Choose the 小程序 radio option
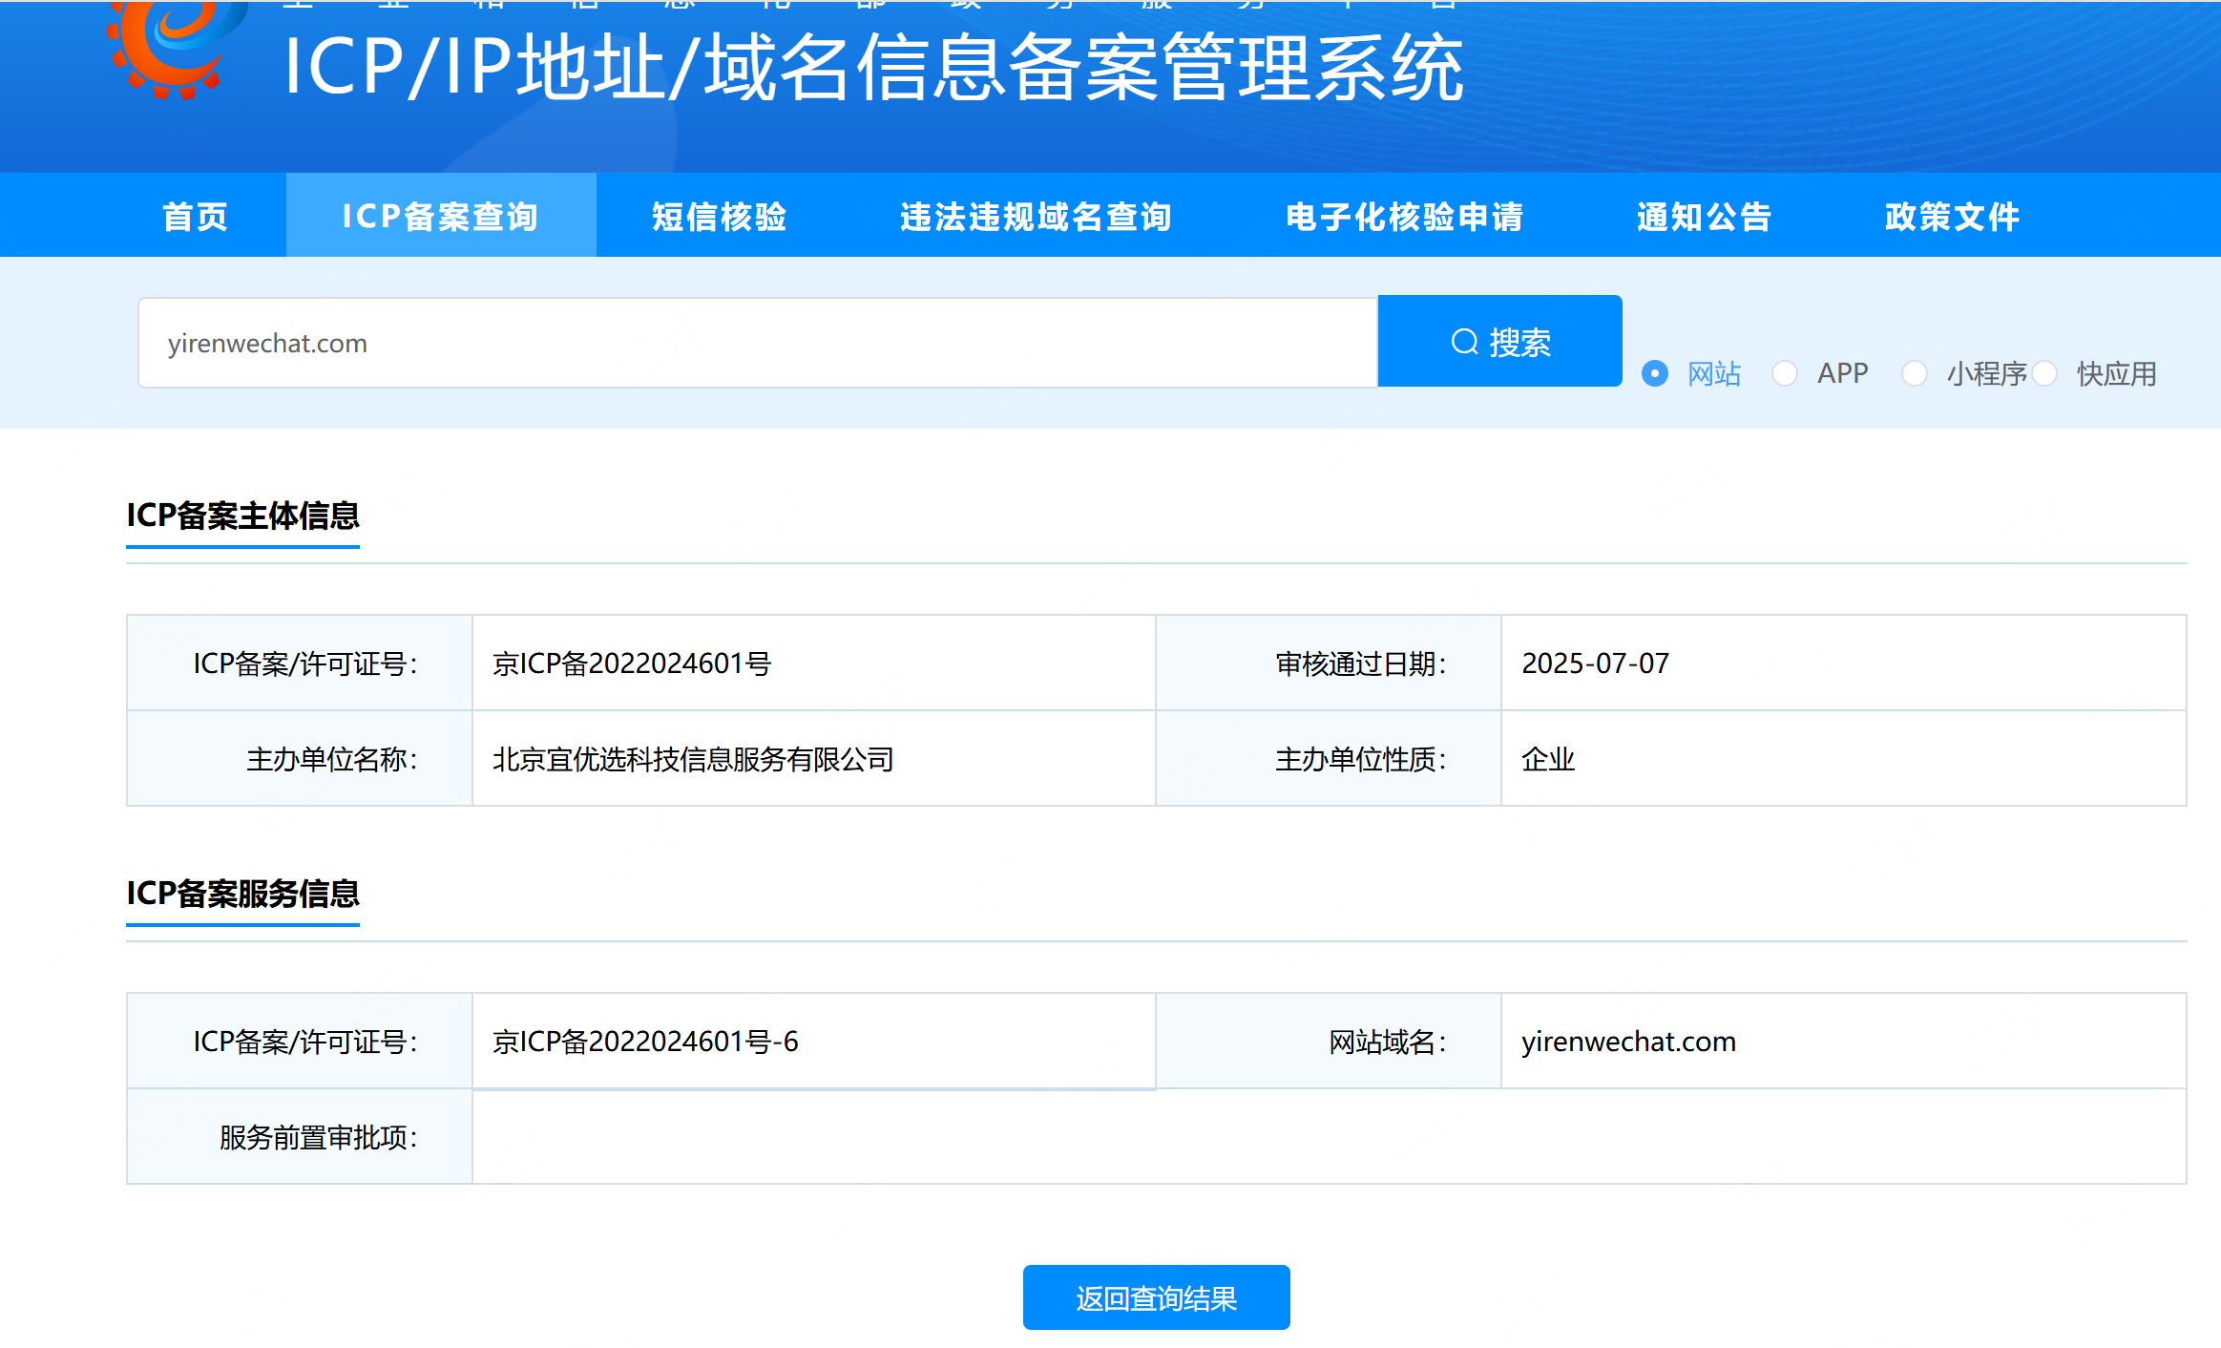 [1915, 373]
